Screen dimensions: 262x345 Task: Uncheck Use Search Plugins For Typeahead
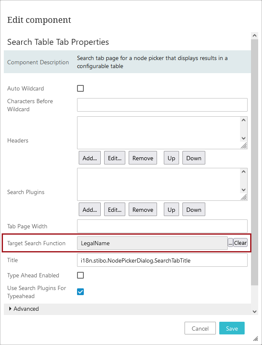point(80,292)
